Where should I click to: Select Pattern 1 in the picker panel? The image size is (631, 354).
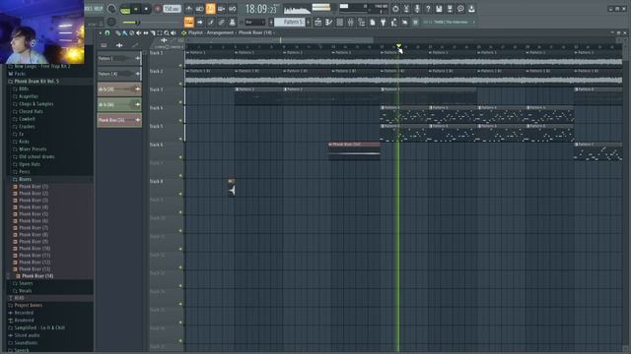coord(119,59)
